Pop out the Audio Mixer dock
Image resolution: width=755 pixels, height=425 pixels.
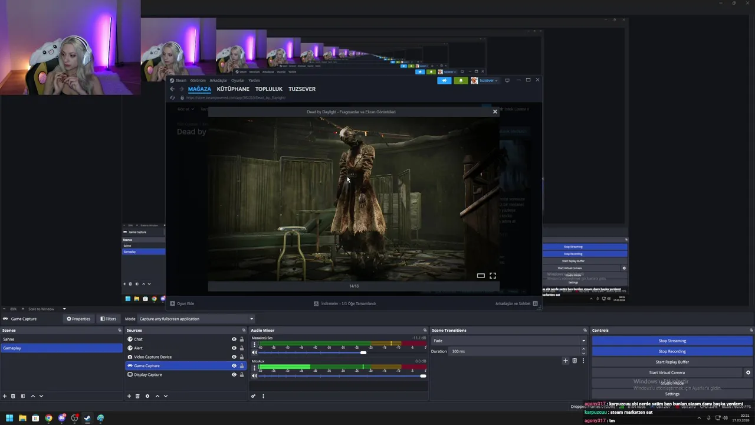tap(425, 331)
